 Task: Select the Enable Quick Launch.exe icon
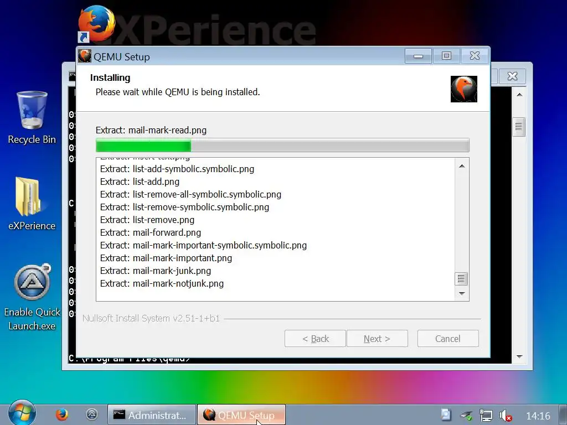coord(32,297)
